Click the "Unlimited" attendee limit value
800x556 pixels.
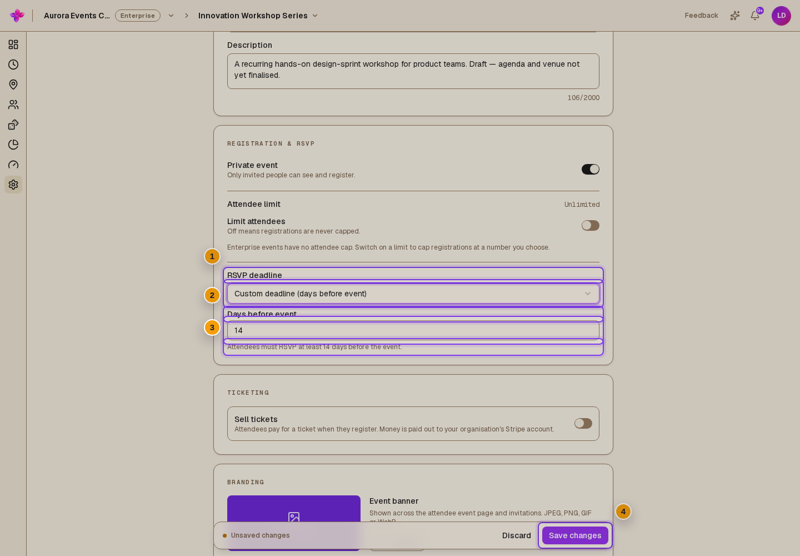coord(582,205)
